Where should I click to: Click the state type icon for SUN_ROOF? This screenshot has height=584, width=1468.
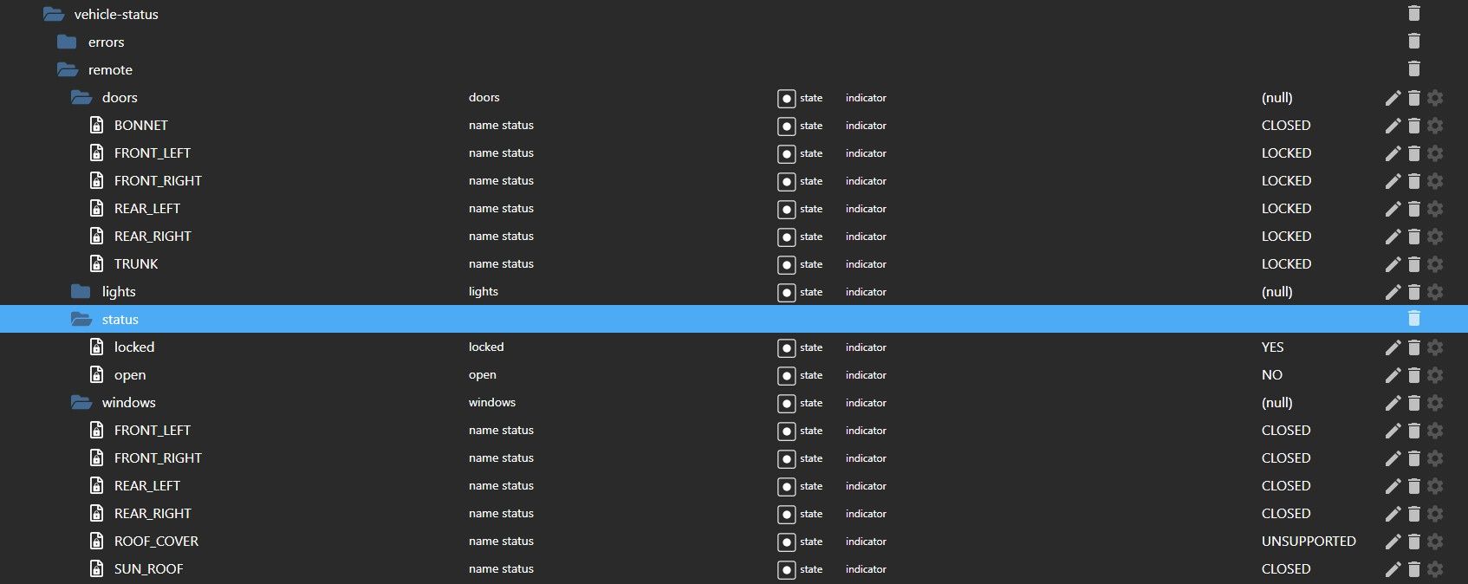786,570
